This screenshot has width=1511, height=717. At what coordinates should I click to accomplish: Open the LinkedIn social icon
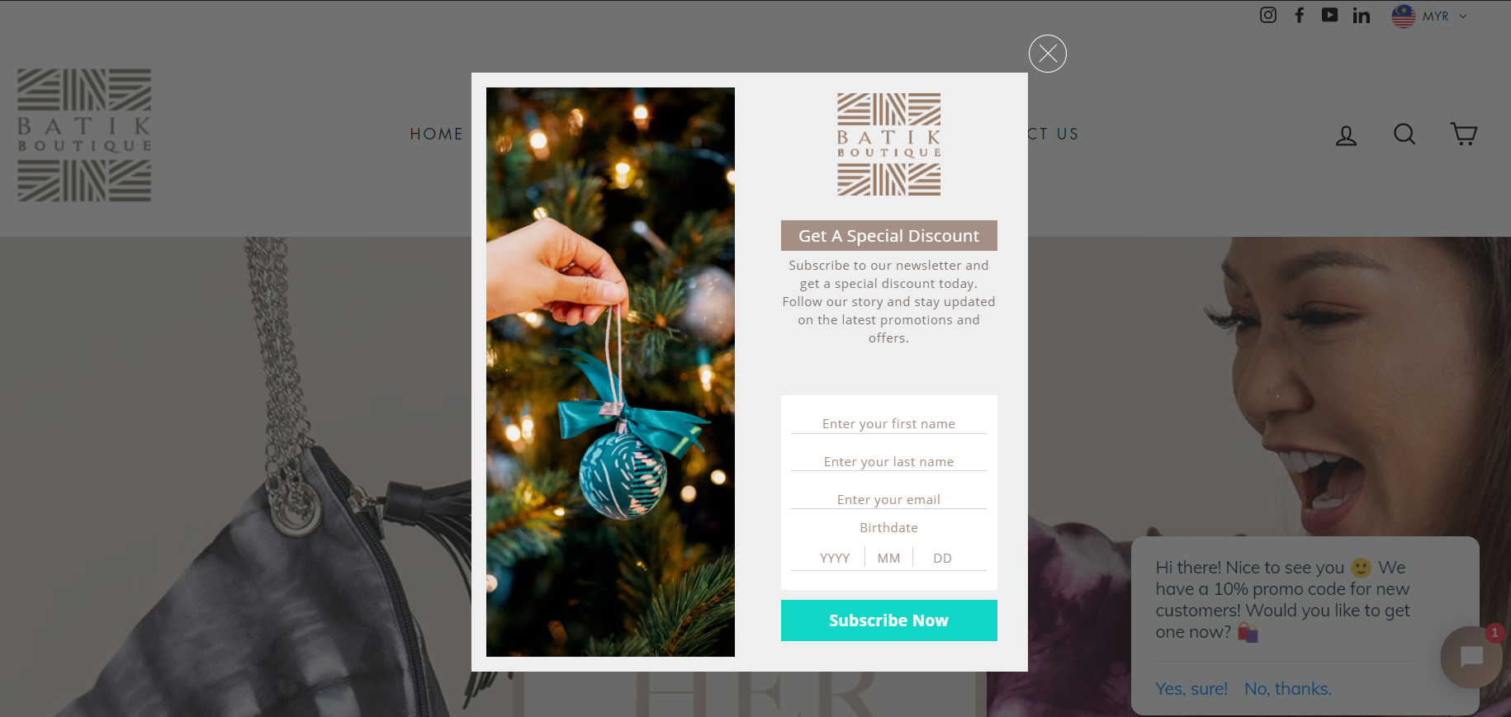coord(1362,15)
